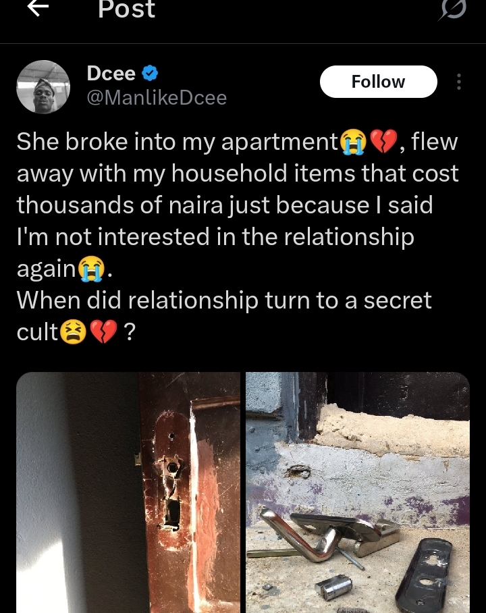486x613 pixels.
Task: Visit the @ManlikeDcee handle
Action: [x=157, y=98]
